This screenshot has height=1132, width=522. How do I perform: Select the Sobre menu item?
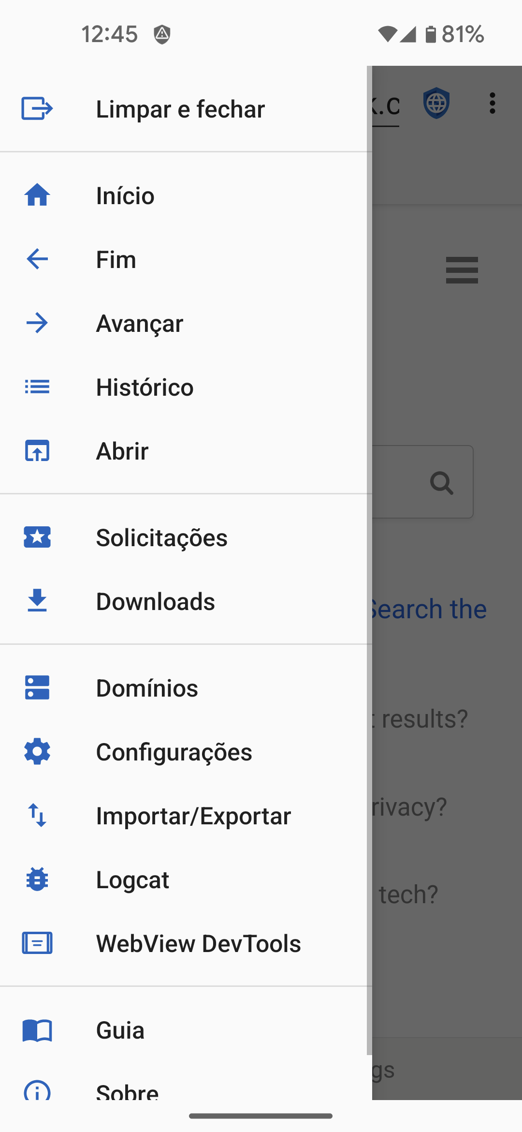[x=127, y=1091]
